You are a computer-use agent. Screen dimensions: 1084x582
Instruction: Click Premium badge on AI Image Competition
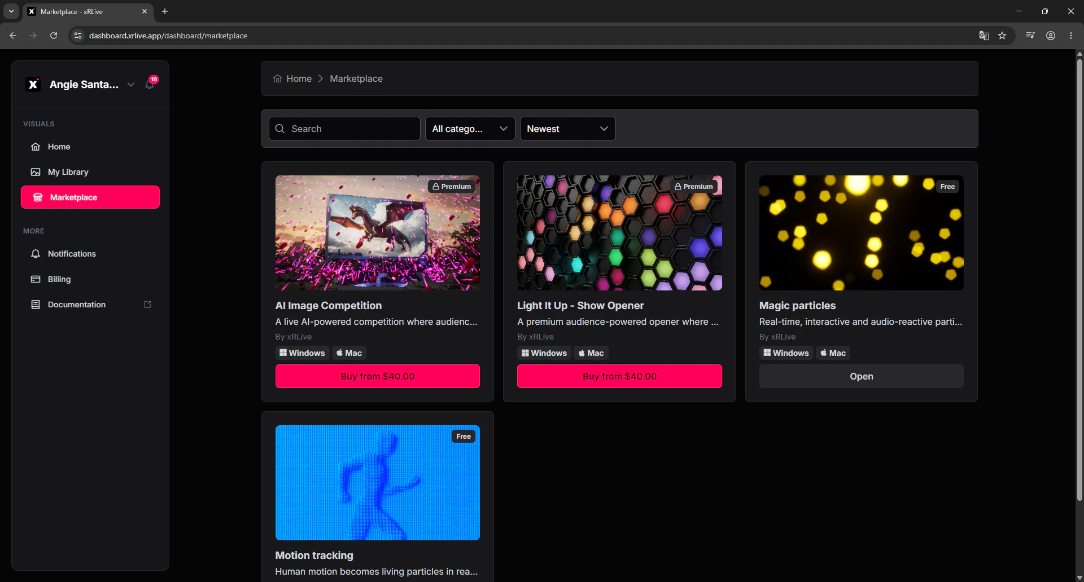point(452,187)
